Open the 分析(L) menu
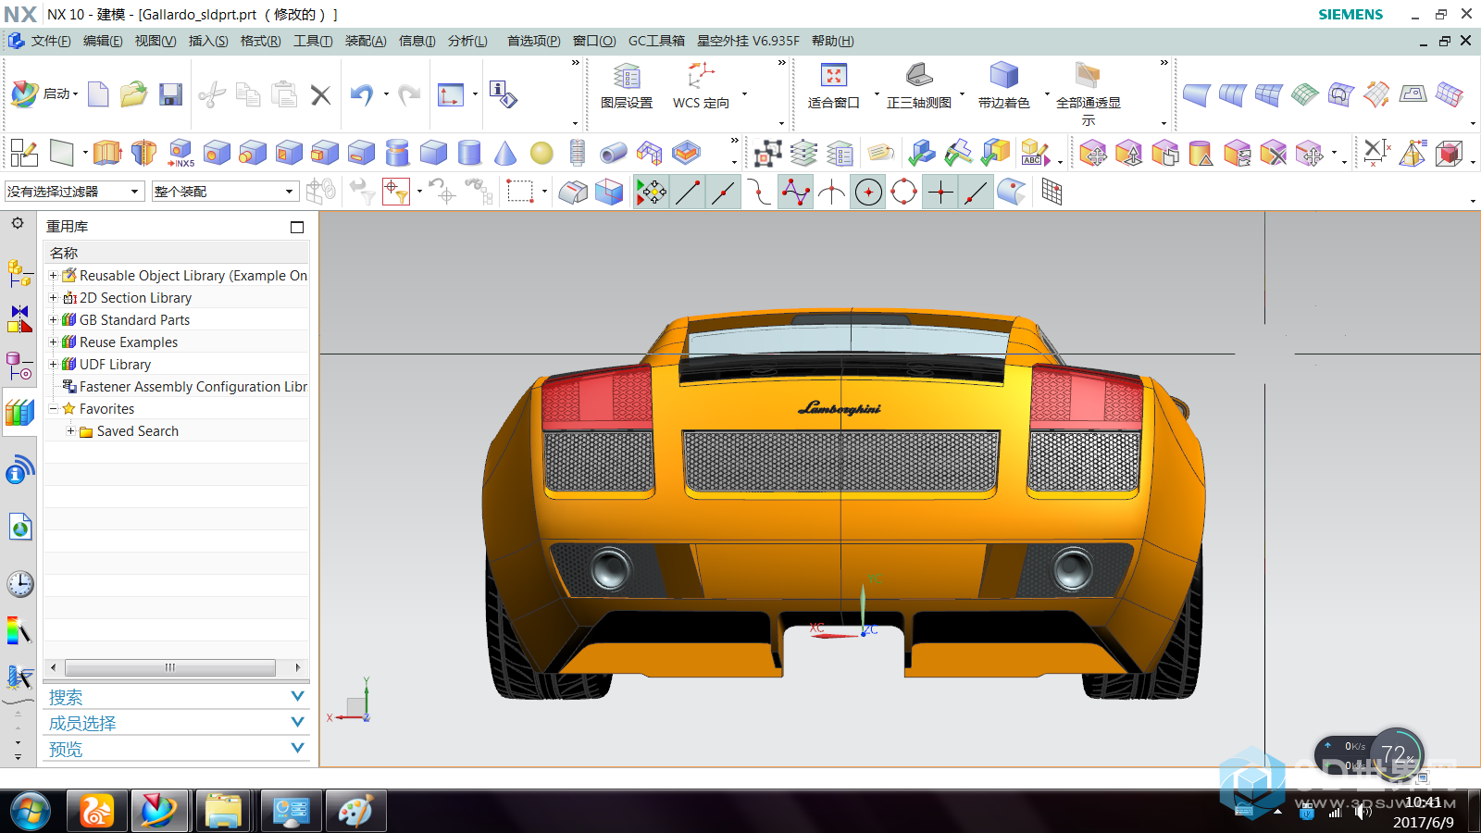1481x833 pixels. [467, 41]
